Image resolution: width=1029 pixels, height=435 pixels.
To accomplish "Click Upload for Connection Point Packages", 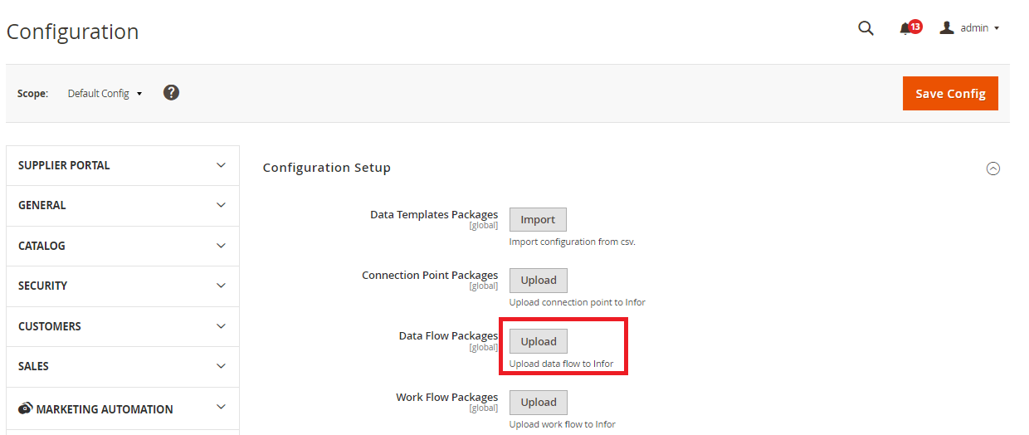I will tap(539, 281).
